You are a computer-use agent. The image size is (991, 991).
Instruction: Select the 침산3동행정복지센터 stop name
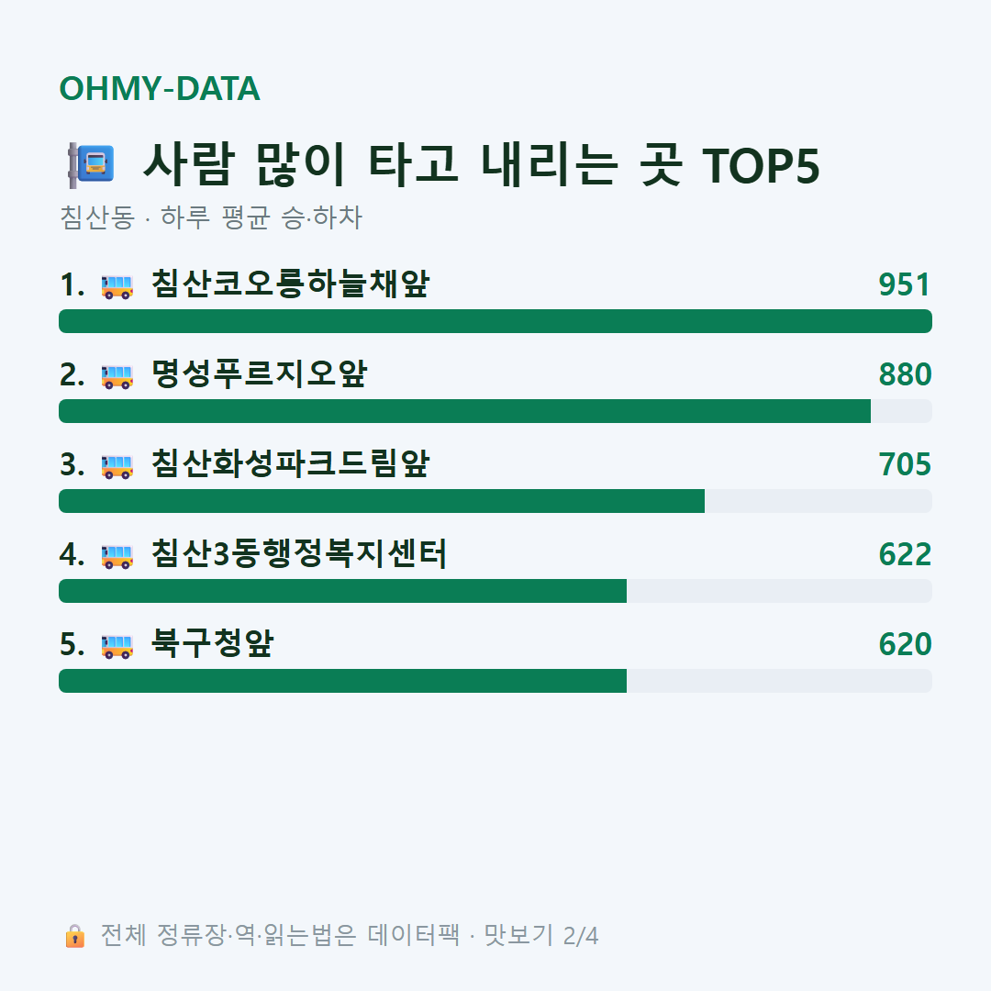(299, 553)
